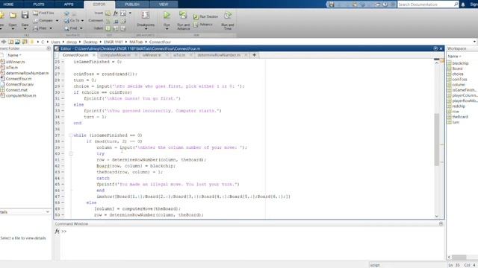The image size is (478, 268).
Task: Open the Print dropdown arrow
Action: coord(51,28)
